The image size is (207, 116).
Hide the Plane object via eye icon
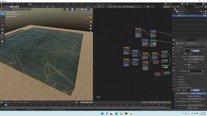click(x=203, y=14)
